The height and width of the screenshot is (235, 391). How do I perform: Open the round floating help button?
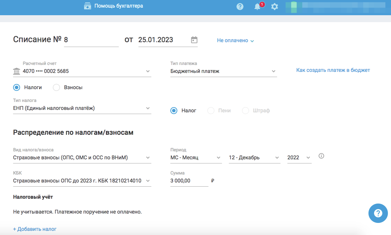[x=378, y=214]
